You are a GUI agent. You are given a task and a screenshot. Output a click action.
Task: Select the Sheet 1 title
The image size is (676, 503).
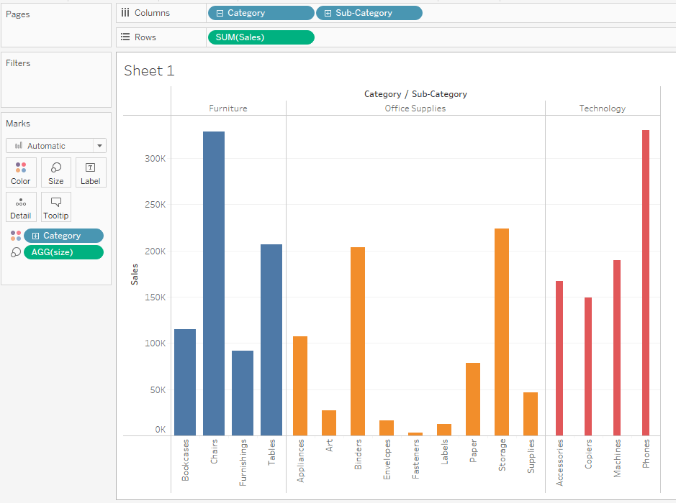[149, 70]
